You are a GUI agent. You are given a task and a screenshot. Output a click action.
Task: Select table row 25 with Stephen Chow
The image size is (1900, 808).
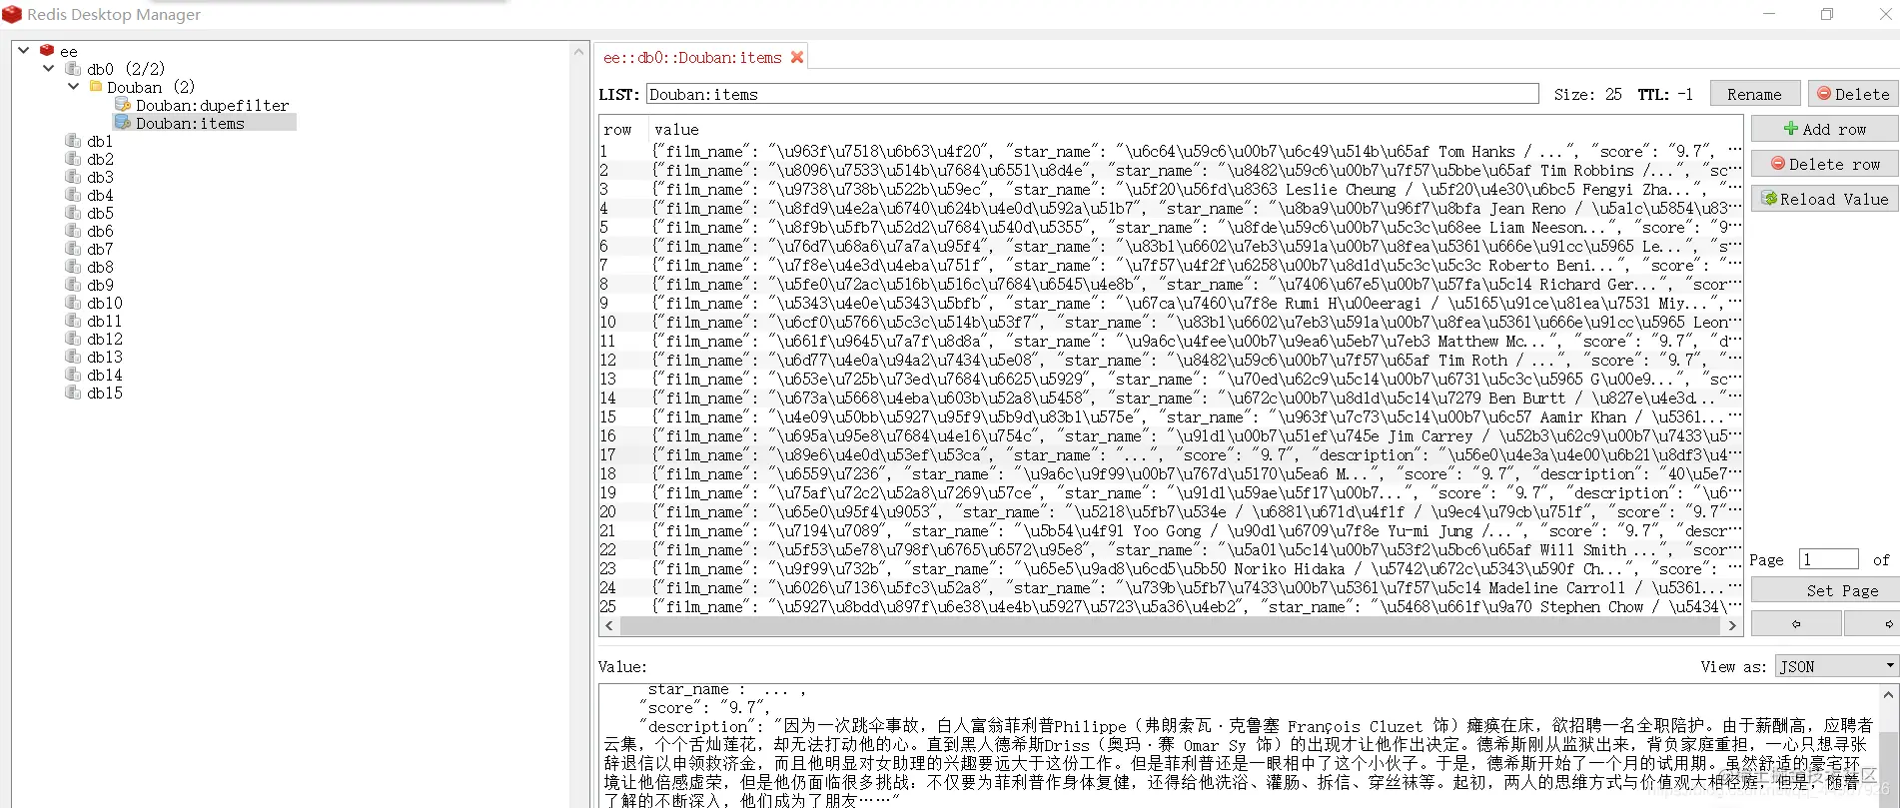1171,607
